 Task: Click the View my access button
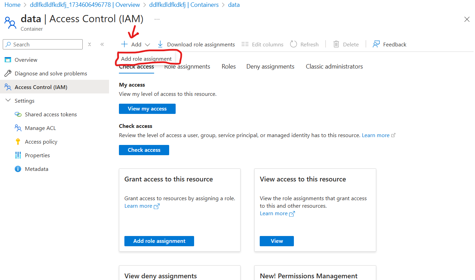click(147, 109)
